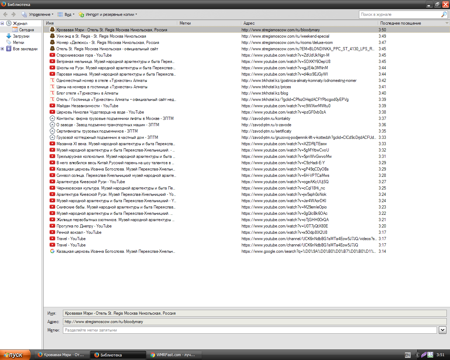450x360 pixels.
Task: Select Все закладки in the sidebar
Action: point(25,49)
